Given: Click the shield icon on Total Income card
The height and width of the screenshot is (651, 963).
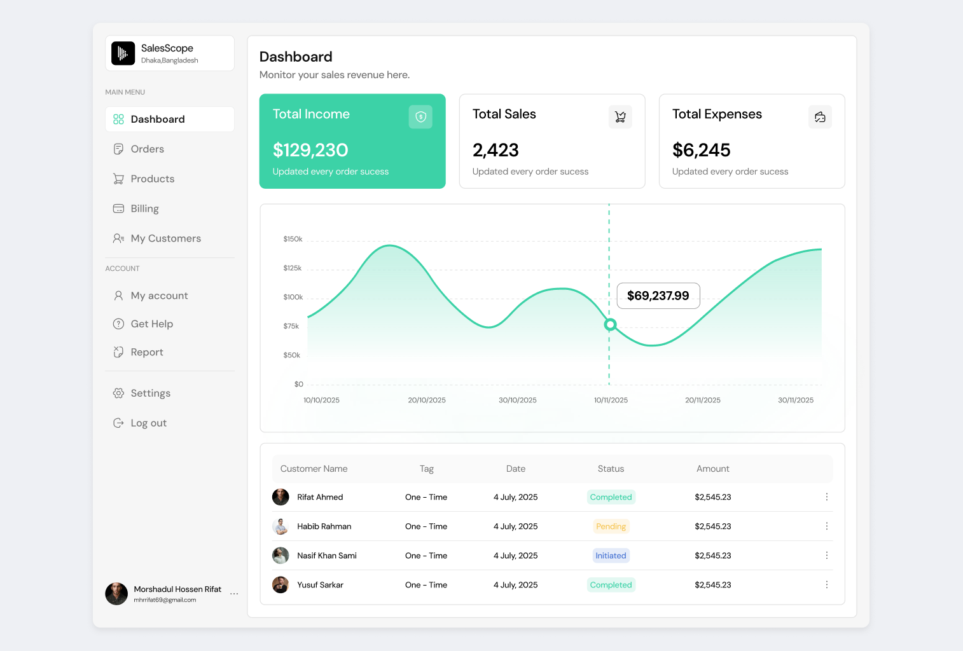Looking at the screenshot, I should (x=420, y=116).
